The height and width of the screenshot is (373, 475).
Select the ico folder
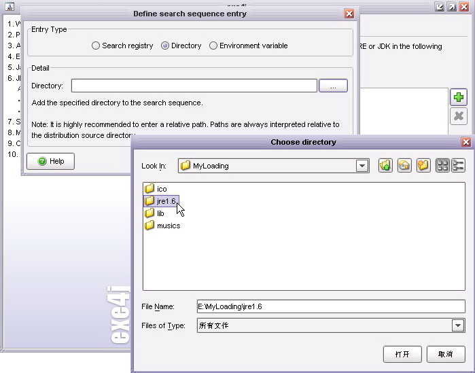pyautogui.click(x=156, y=189)
